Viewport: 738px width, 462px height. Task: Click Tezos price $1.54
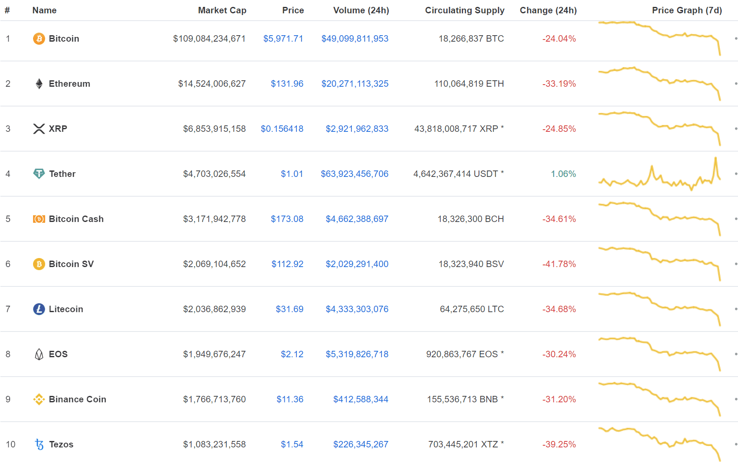click(x=292, y=444)
